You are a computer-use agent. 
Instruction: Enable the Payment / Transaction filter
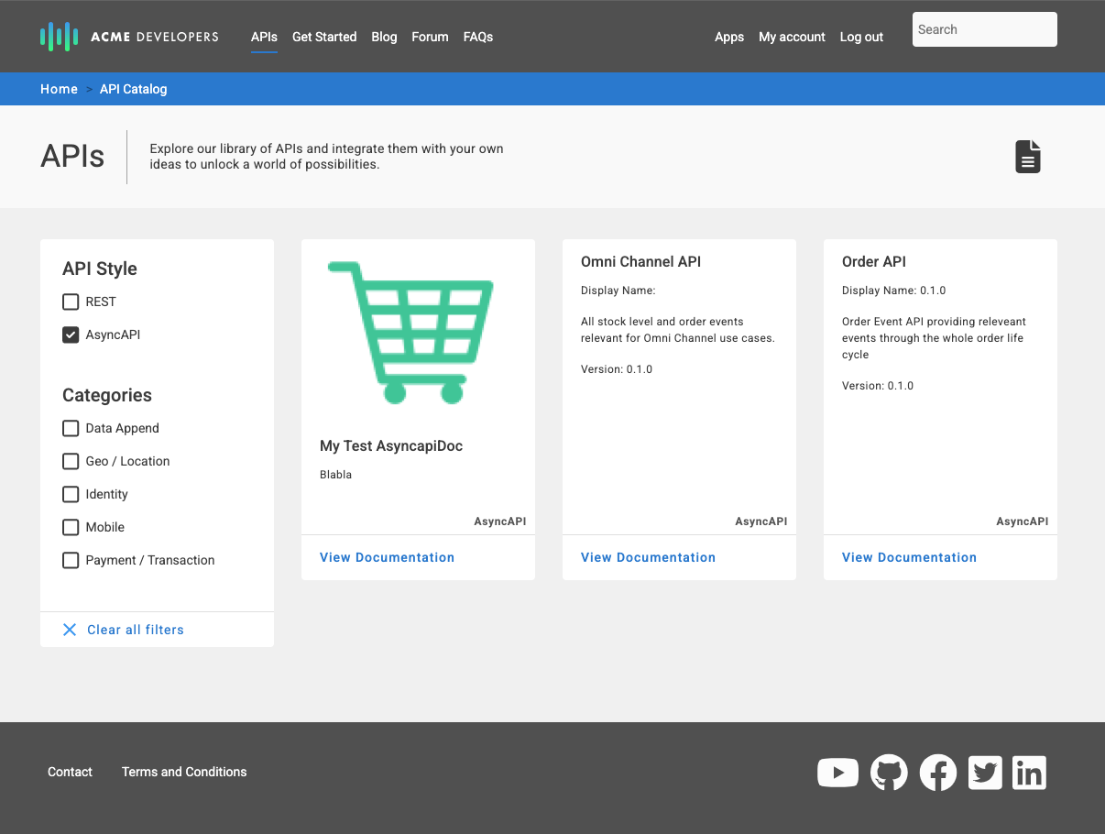point(71,560)
